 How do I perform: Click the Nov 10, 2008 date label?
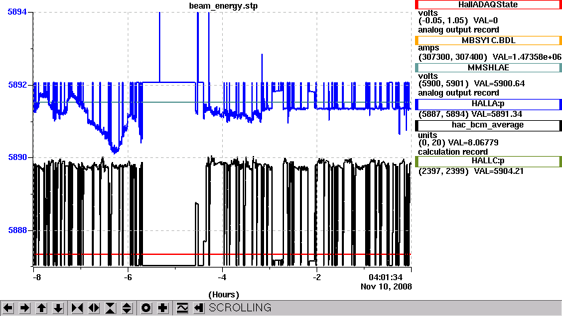[386, 287]
